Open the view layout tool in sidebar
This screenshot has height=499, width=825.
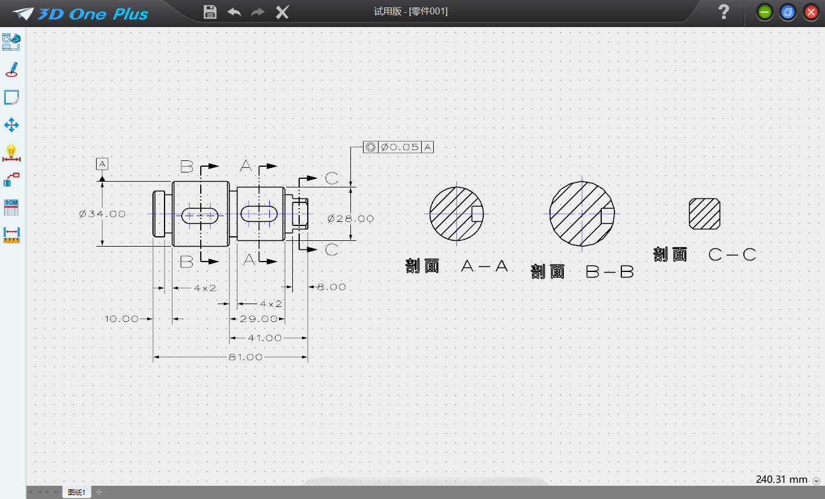(11, 42)
